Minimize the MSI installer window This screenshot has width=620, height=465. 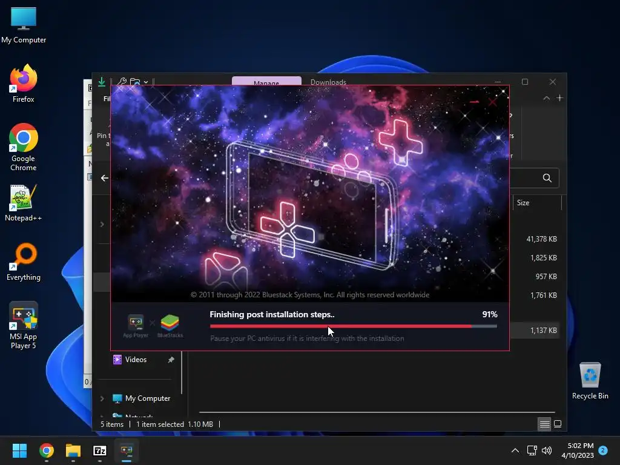click(475, 102)
